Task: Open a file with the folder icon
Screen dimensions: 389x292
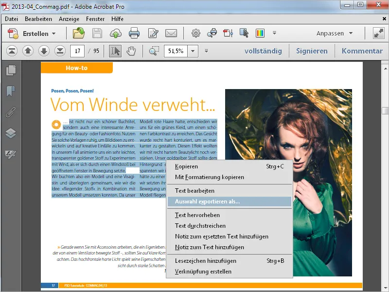Action: pyautogui.click(x=79, y=33)
